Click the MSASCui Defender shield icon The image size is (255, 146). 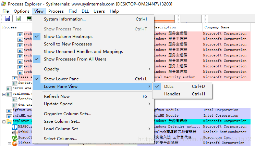pos(15,127)
